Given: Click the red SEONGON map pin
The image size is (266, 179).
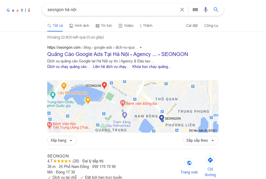Looking at the screenshot, I should tap(104, 85).
